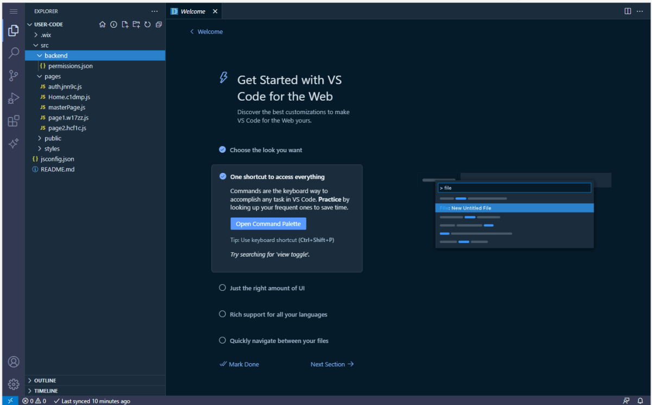The image size is (652, 405).
Task: Click the feedback icon in status bar
Action: coord(626,401)
